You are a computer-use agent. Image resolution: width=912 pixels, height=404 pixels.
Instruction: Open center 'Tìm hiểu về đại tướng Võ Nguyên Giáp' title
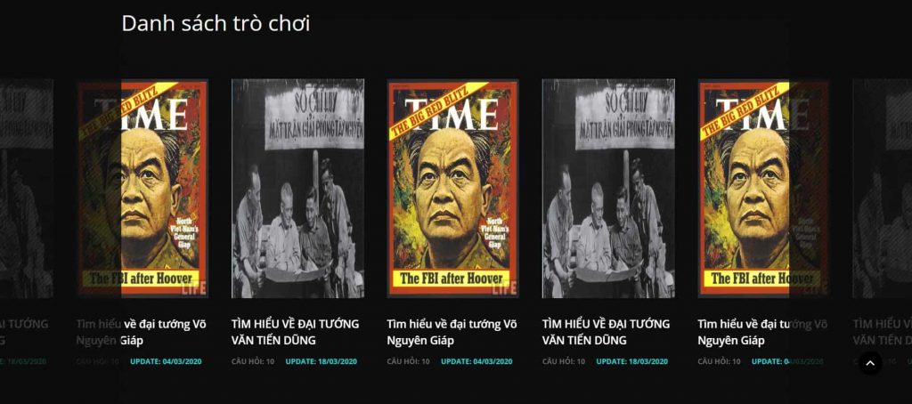click(x=452, y=332)
